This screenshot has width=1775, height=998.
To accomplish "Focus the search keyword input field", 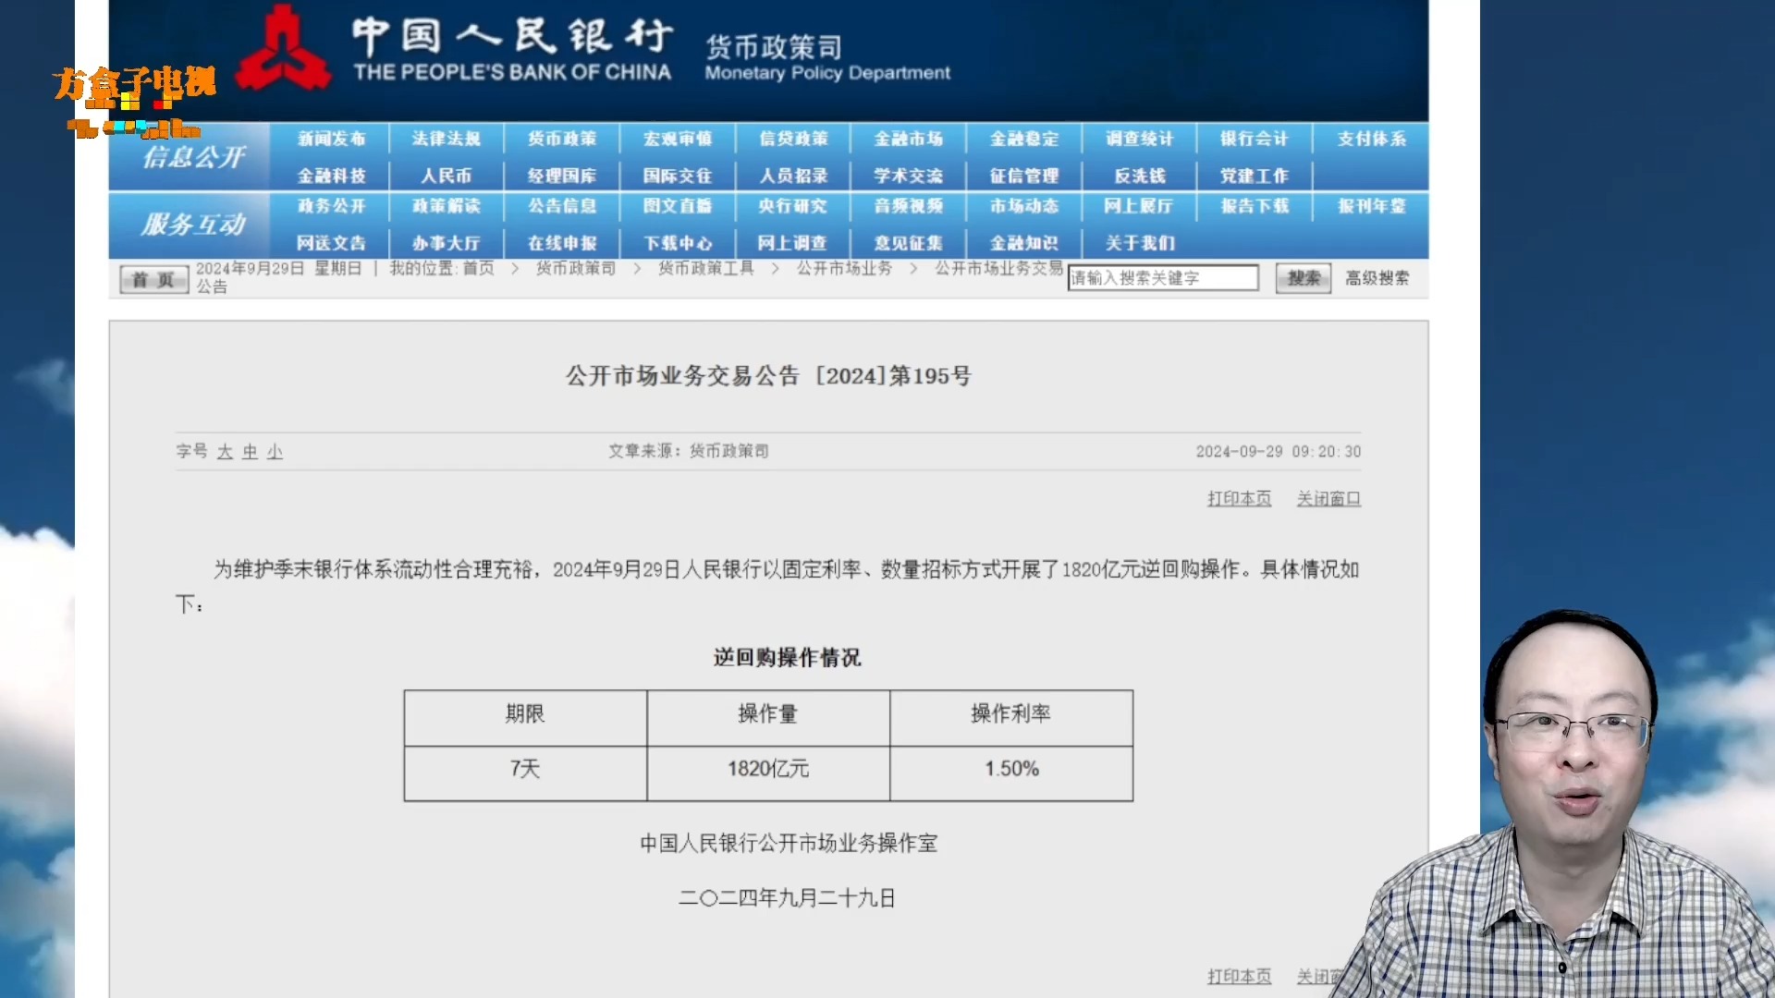I will (1163, 278).
